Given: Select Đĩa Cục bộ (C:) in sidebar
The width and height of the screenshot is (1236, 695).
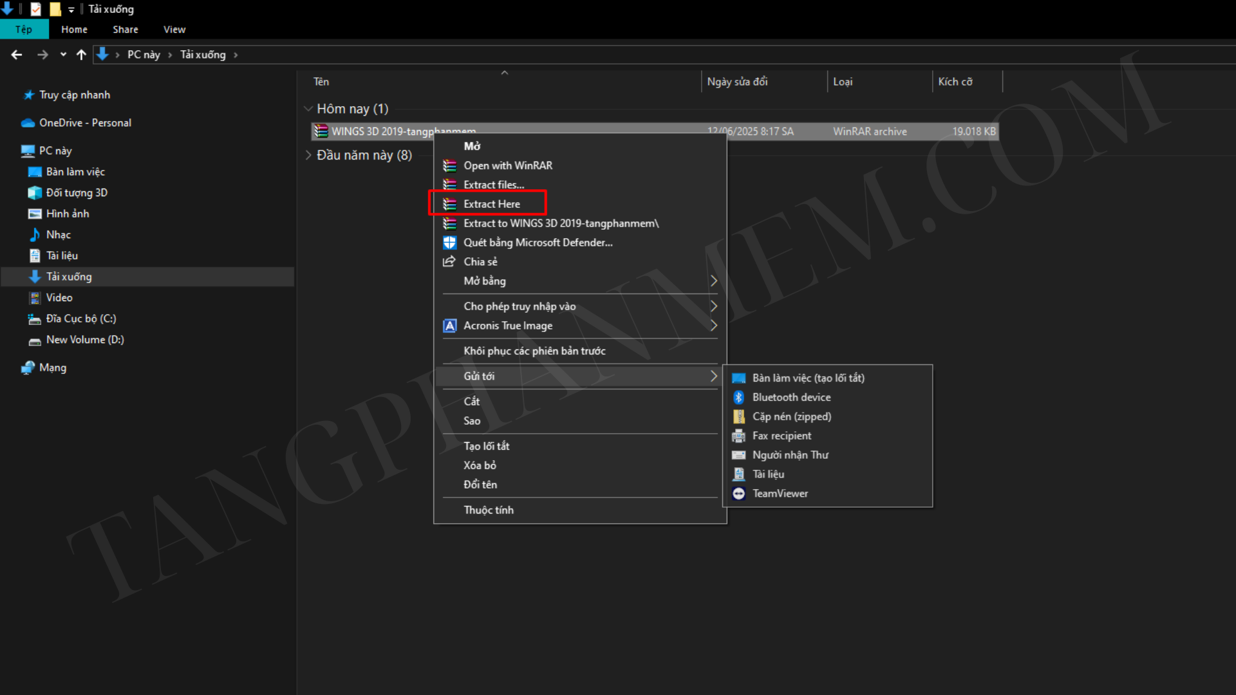Looking at the screenshot, I should pyautogui.click(x=80, y=319).
